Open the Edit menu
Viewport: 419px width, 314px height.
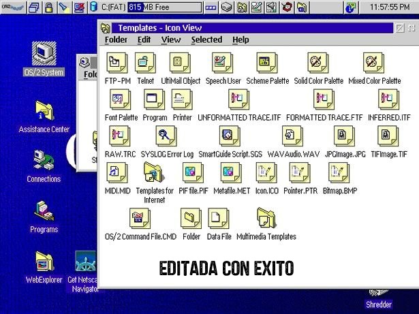[x=144, y=40]
